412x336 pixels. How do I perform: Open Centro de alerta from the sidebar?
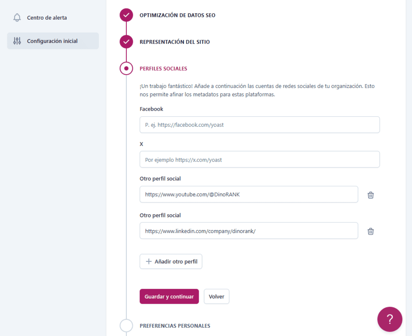[x=46, y=17]
